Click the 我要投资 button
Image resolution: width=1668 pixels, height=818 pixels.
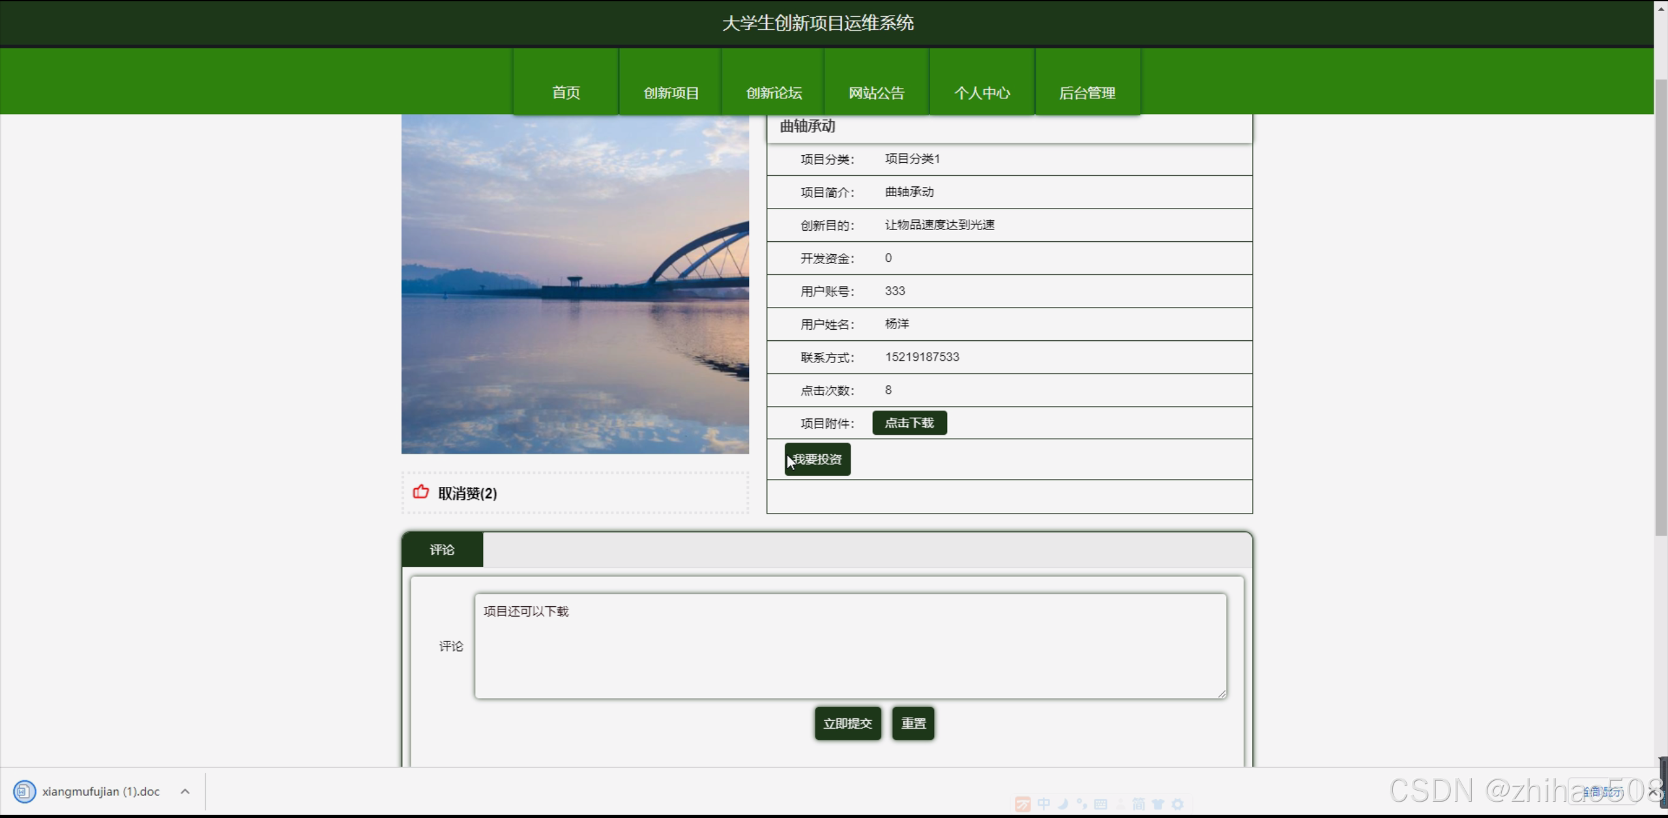pyautogui.click(x=817, y=460)
